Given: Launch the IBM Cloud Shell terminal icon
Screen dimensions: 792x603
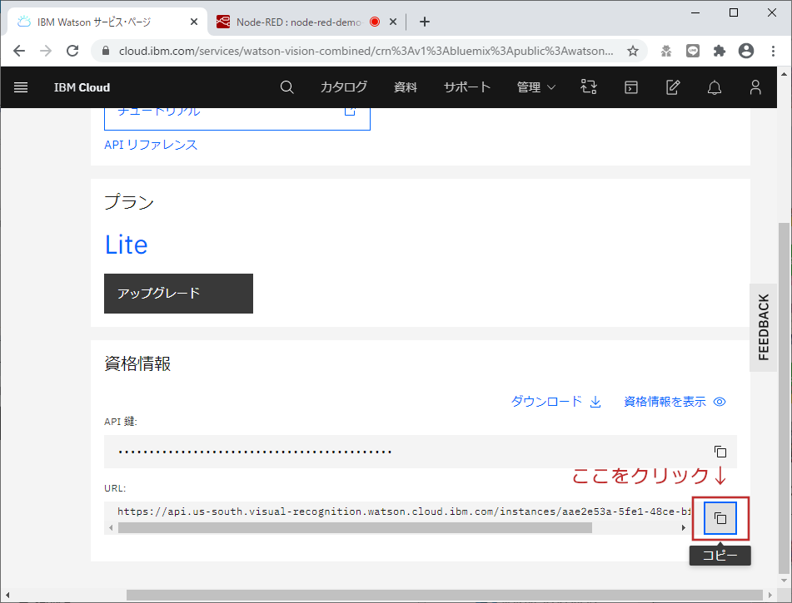Looking at the screenshot, I should click(630, 87).
